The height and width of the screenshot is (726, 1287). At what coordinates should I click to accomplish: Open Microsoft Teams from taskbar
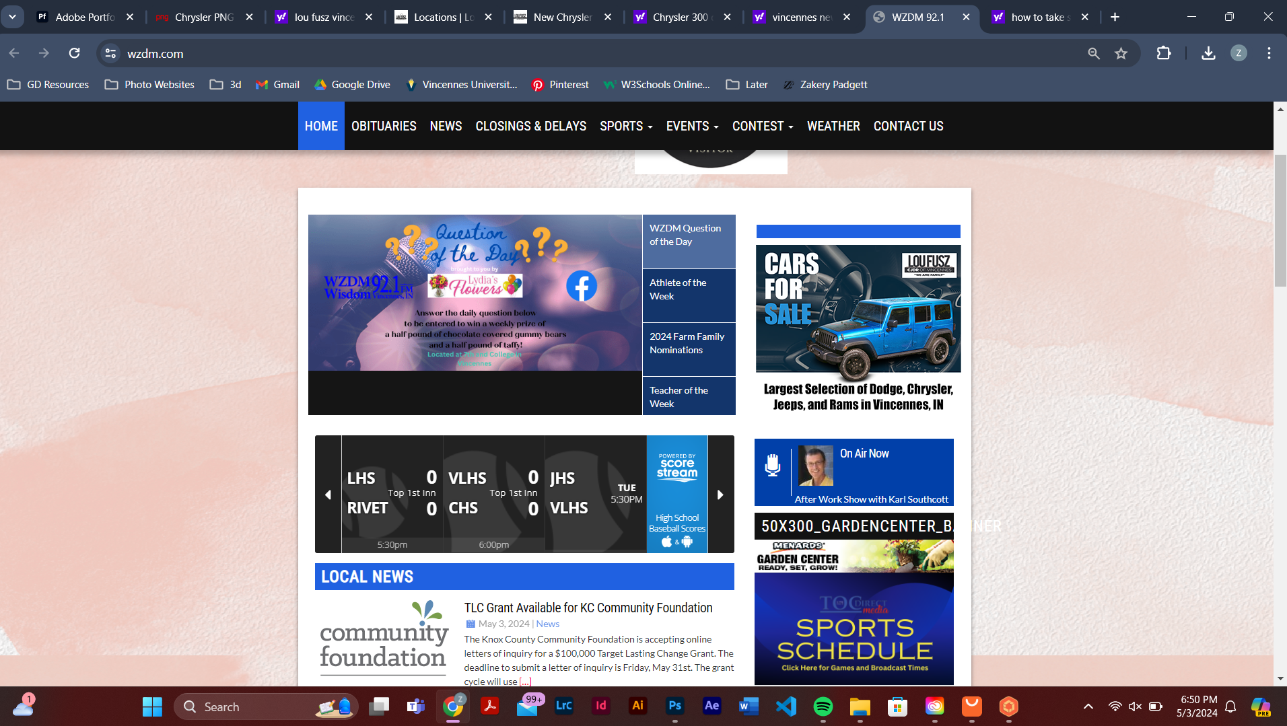coord(416,706)
